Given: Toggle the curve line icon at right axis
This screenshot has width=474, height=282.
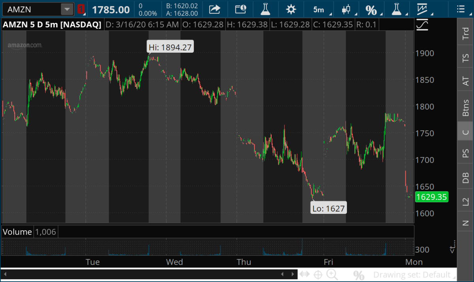Looking at the screenshot, I should pyautogui.click(x=423, y=24).
